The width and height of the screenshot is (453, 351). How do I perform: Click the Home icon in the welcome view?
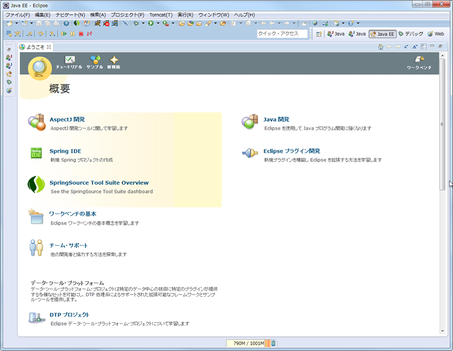tap(381, 47)
